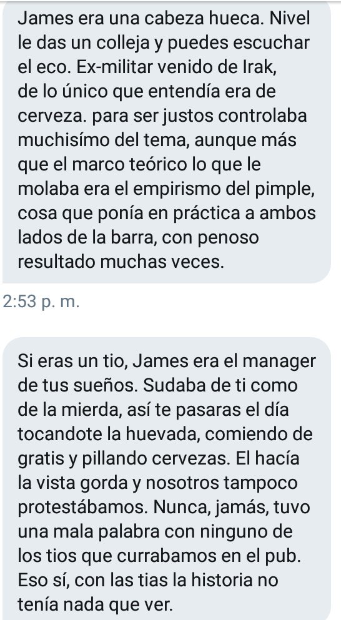Image resolution: width=341 pixels, height=620 pixels.
Task: Click the 2:53 p. m. timestamp
Action: pyautogui.click(x=41, y=302)
